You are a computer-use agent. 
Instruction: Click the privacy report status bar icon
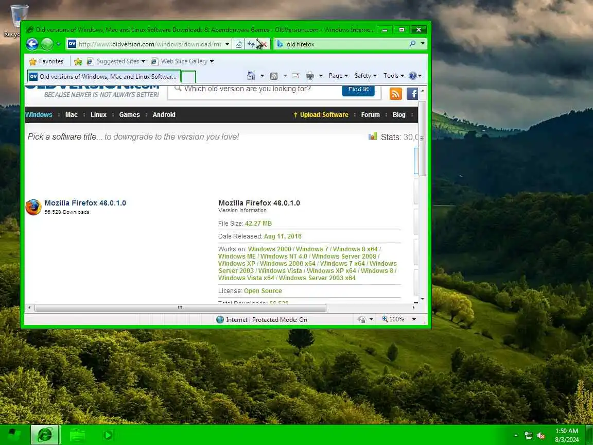click(361, 320)
